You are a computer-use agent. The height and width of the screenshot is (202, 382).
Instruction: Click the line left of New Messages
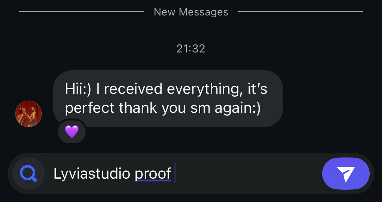[x=81, y=12]
